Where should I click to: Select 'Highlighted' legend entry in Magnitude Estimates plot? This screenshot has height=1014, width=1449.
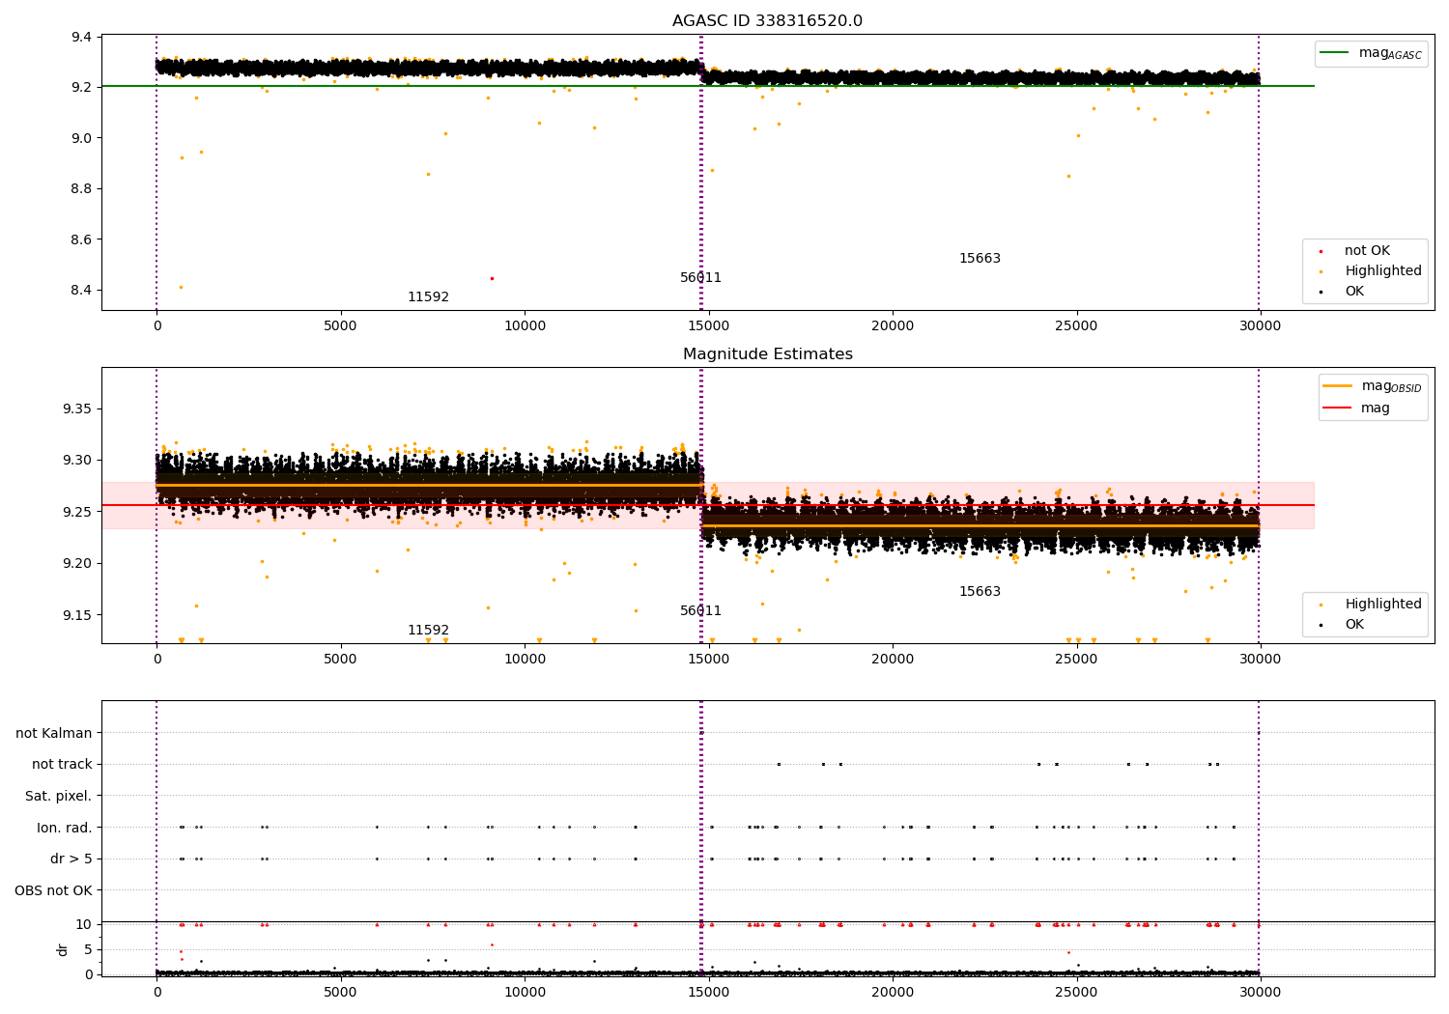1371,605
